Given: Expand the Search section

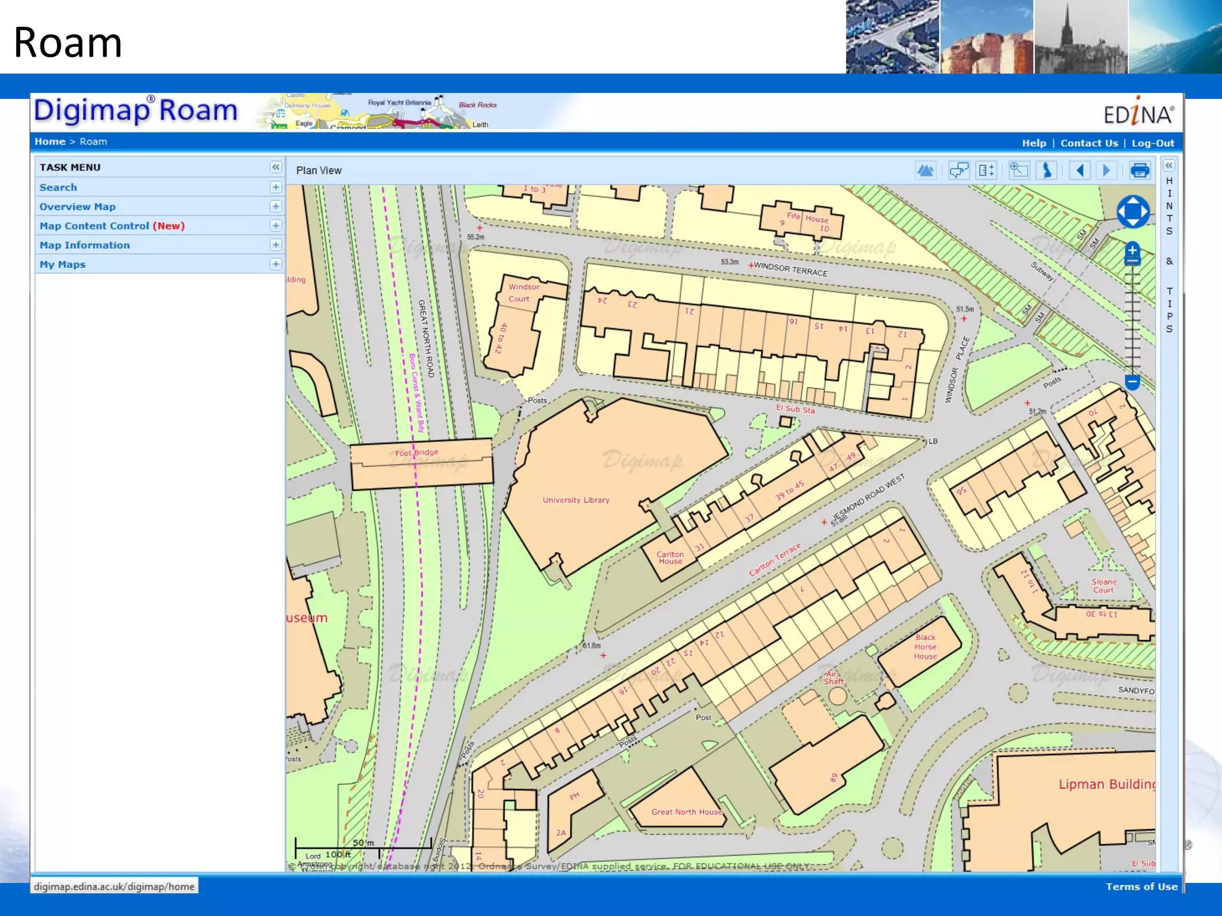Looking at the screenshot, I should pos(275,187).
